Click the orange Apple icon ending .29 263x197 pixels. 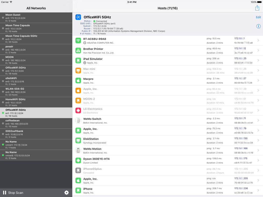[78, 90]
